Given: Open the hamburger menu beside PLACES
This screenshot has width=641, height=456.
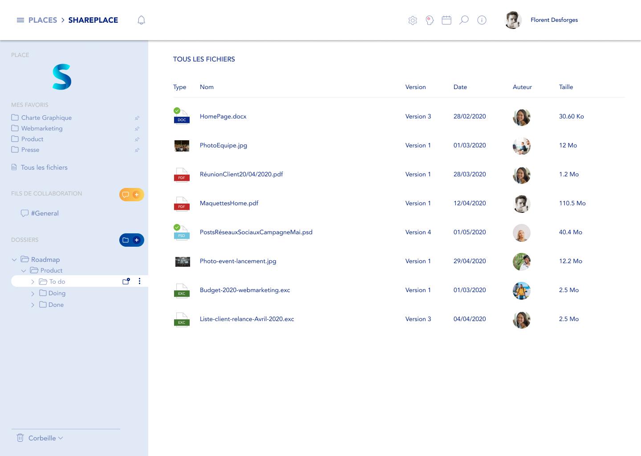Looking at the screenshot, I should coord(20,20).
